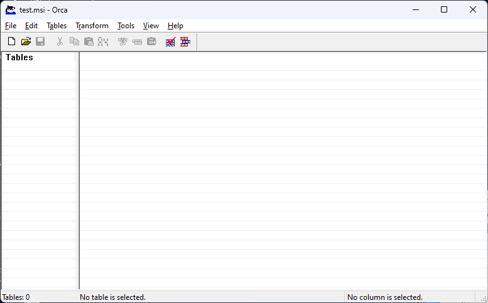
Task: Open the File menu
Action: 11,26
